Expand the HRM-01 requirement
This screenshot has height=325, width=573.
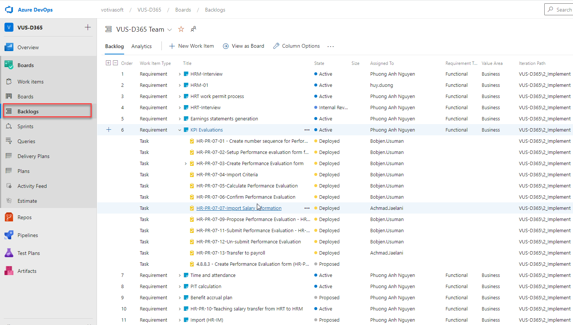(x=180, y=85)
